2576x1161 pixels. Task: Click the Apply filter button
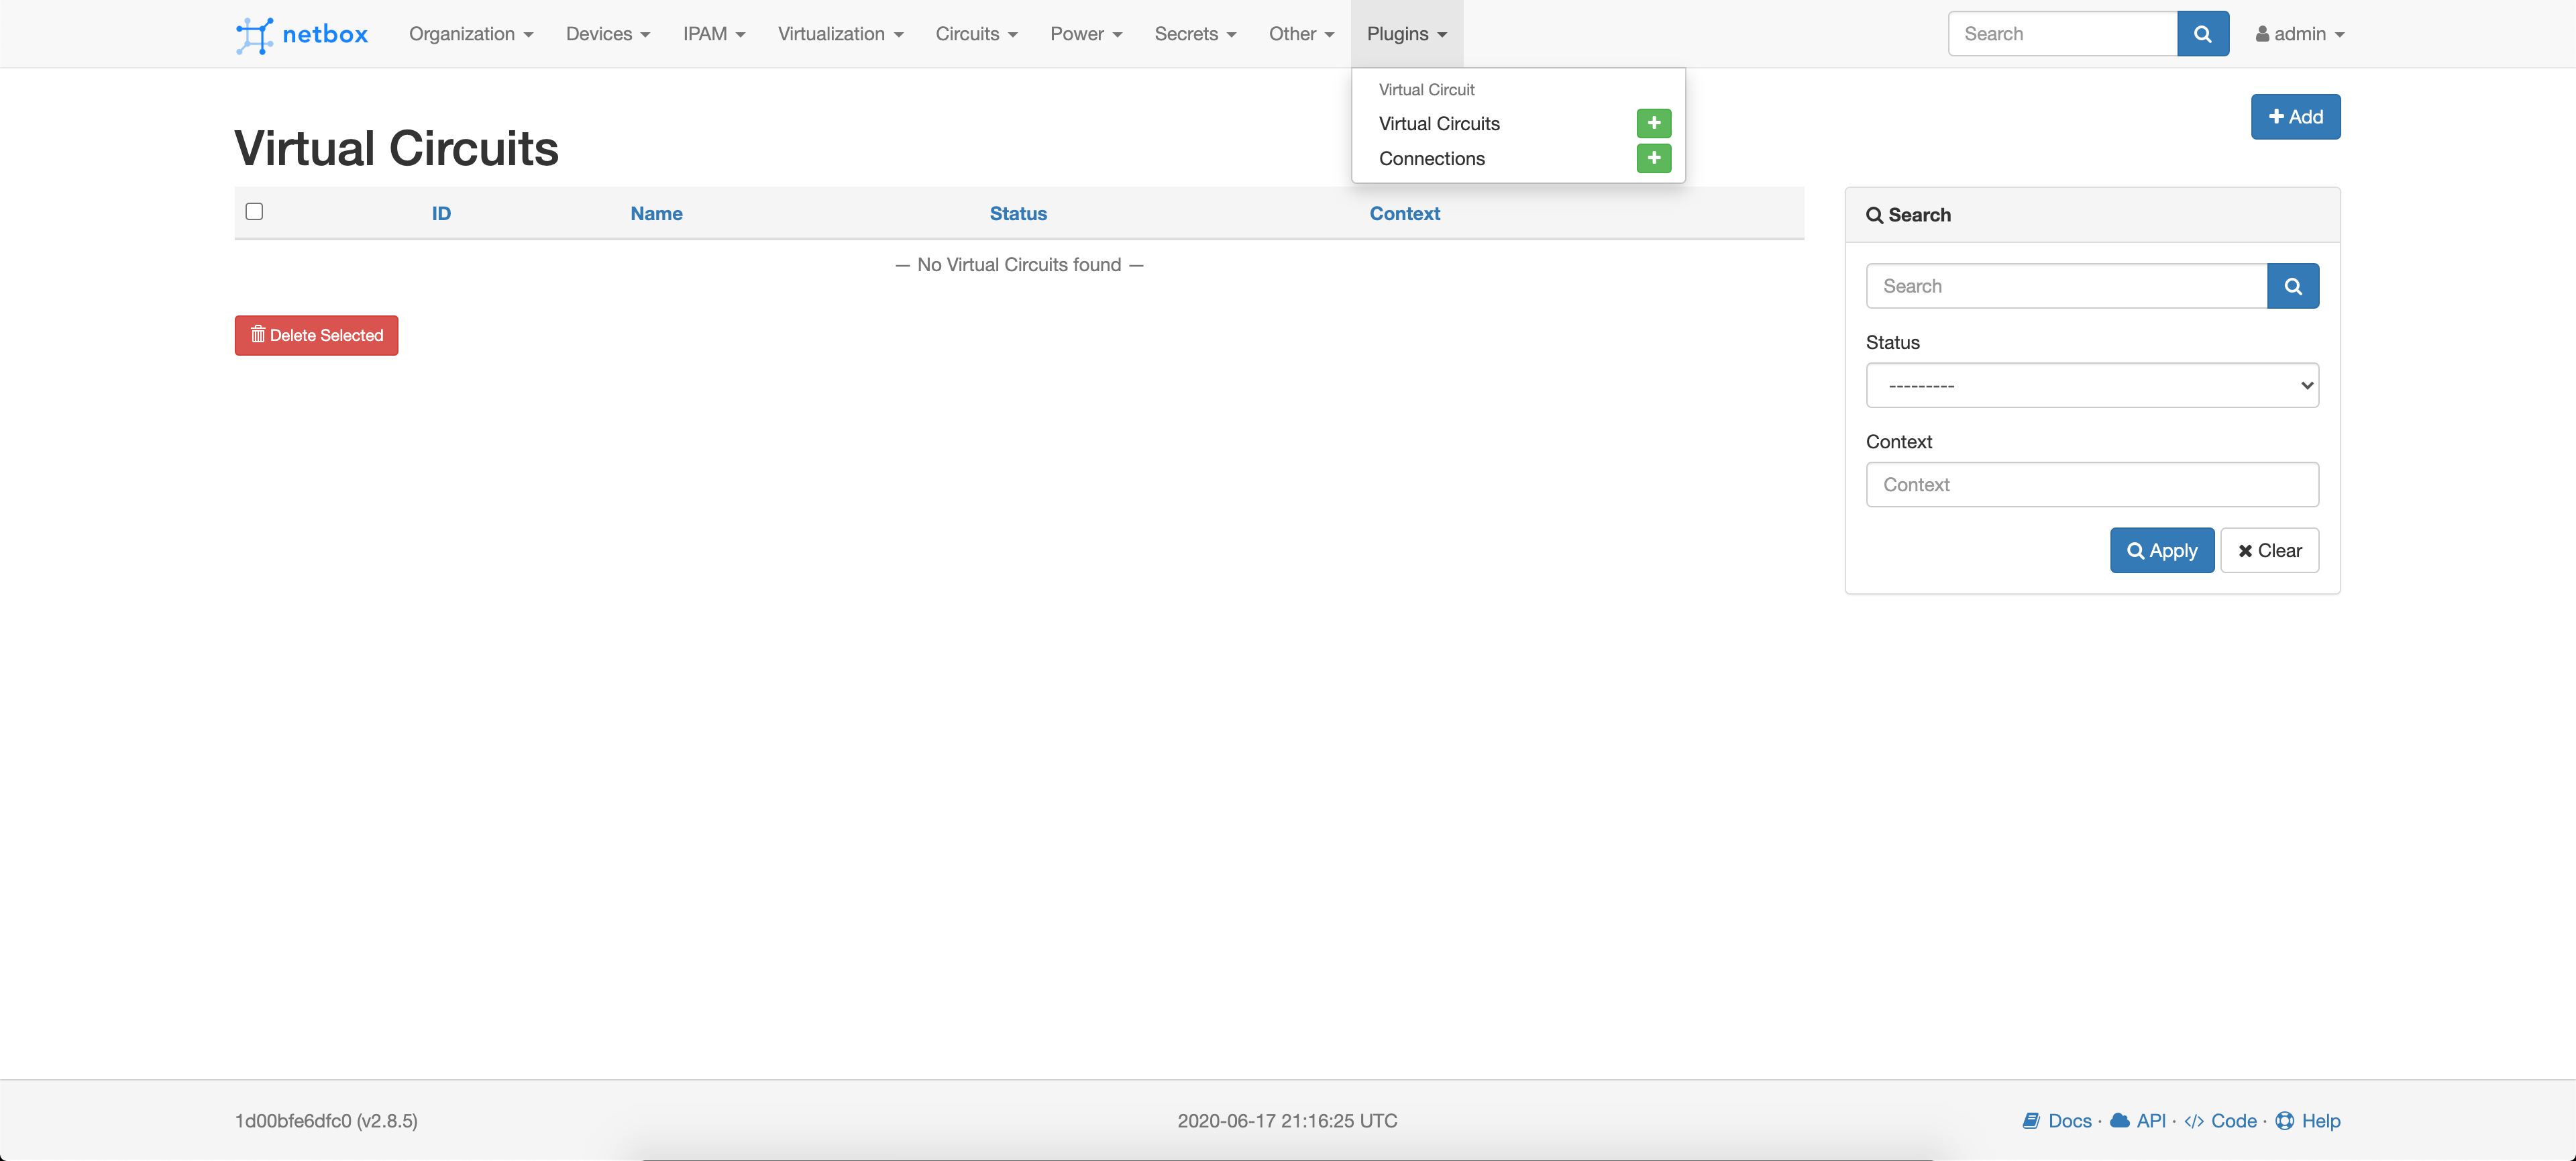(2161, 550)
